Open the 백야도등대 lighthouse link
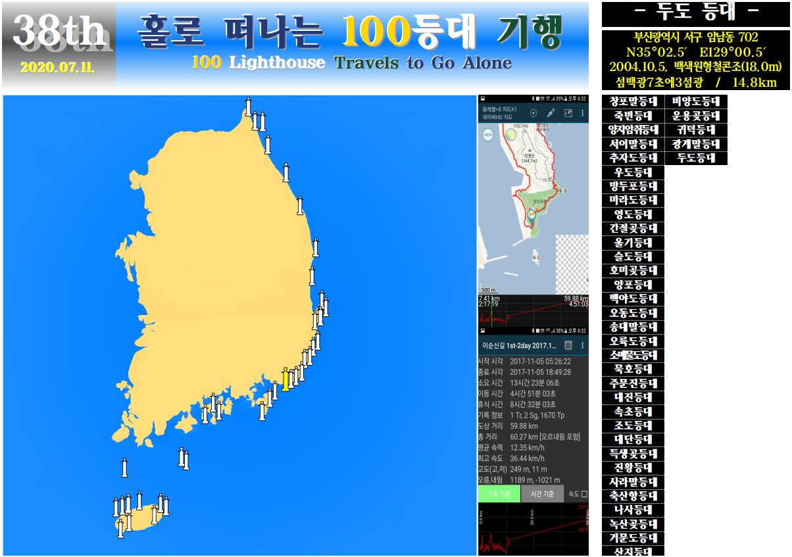Viewport: 792px width, 557px height. point(633,299)
